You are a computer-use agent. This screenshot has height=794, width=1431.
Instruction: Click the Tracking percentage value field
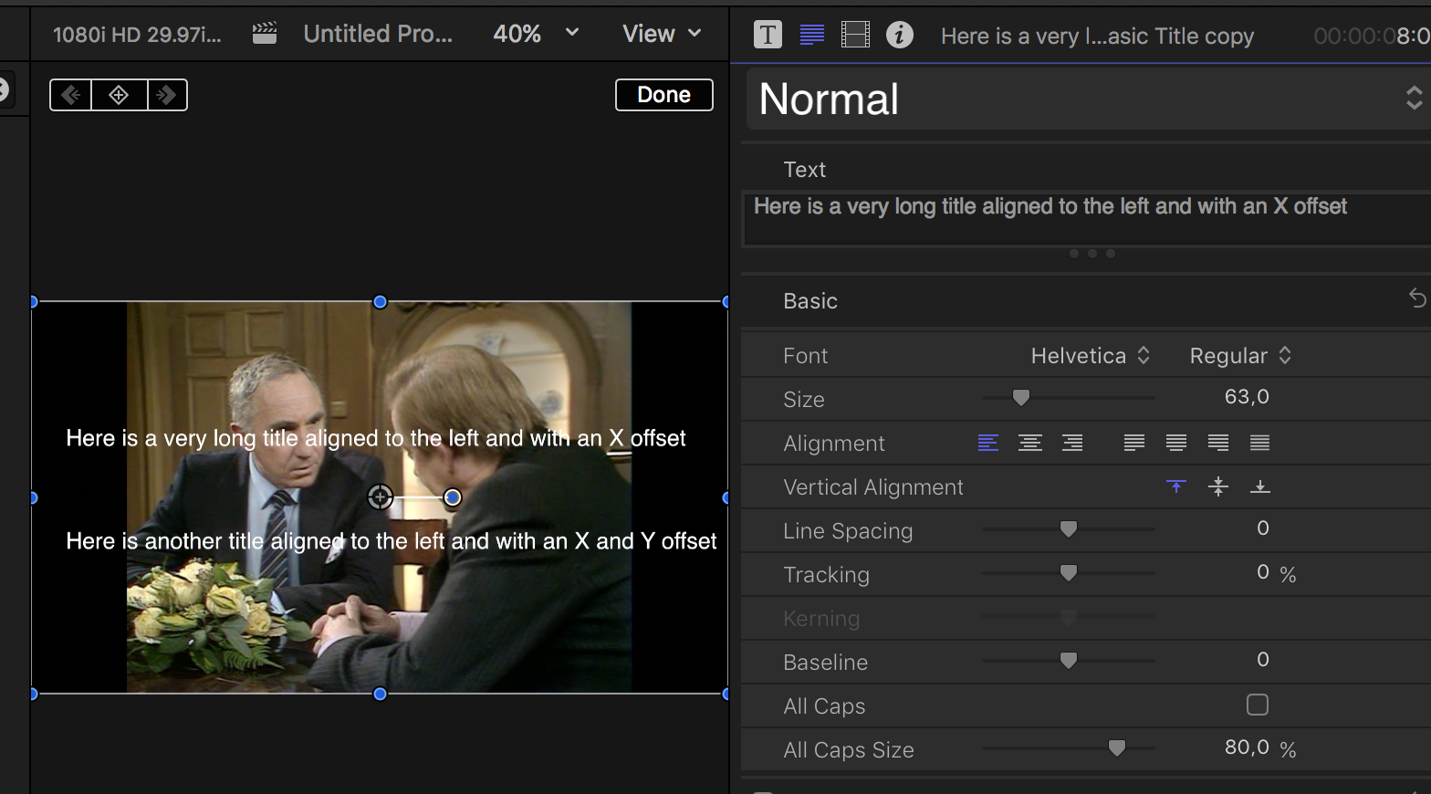1263,572
